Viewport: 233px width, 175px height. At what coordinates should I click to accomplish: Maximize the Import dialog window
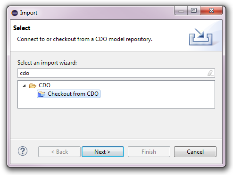[x=194, y=11]
